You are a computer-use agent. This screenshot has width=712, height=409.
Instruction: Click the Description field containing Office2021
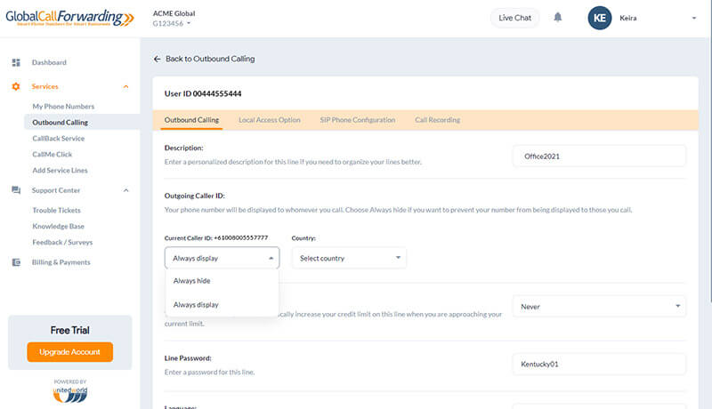pos(599,156)
